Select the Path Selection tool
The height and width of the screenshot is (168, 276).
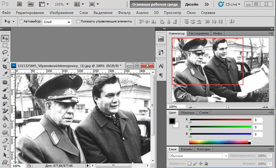pos(5,155)
